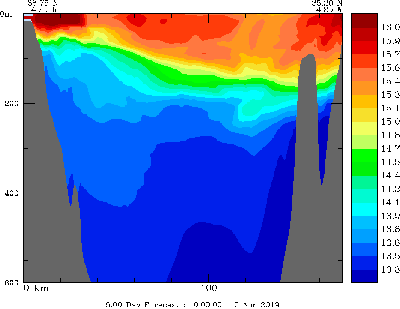Click the 14.4 colorbar label
The height and width of the screenshot is (309, 400).
(390, 175)
